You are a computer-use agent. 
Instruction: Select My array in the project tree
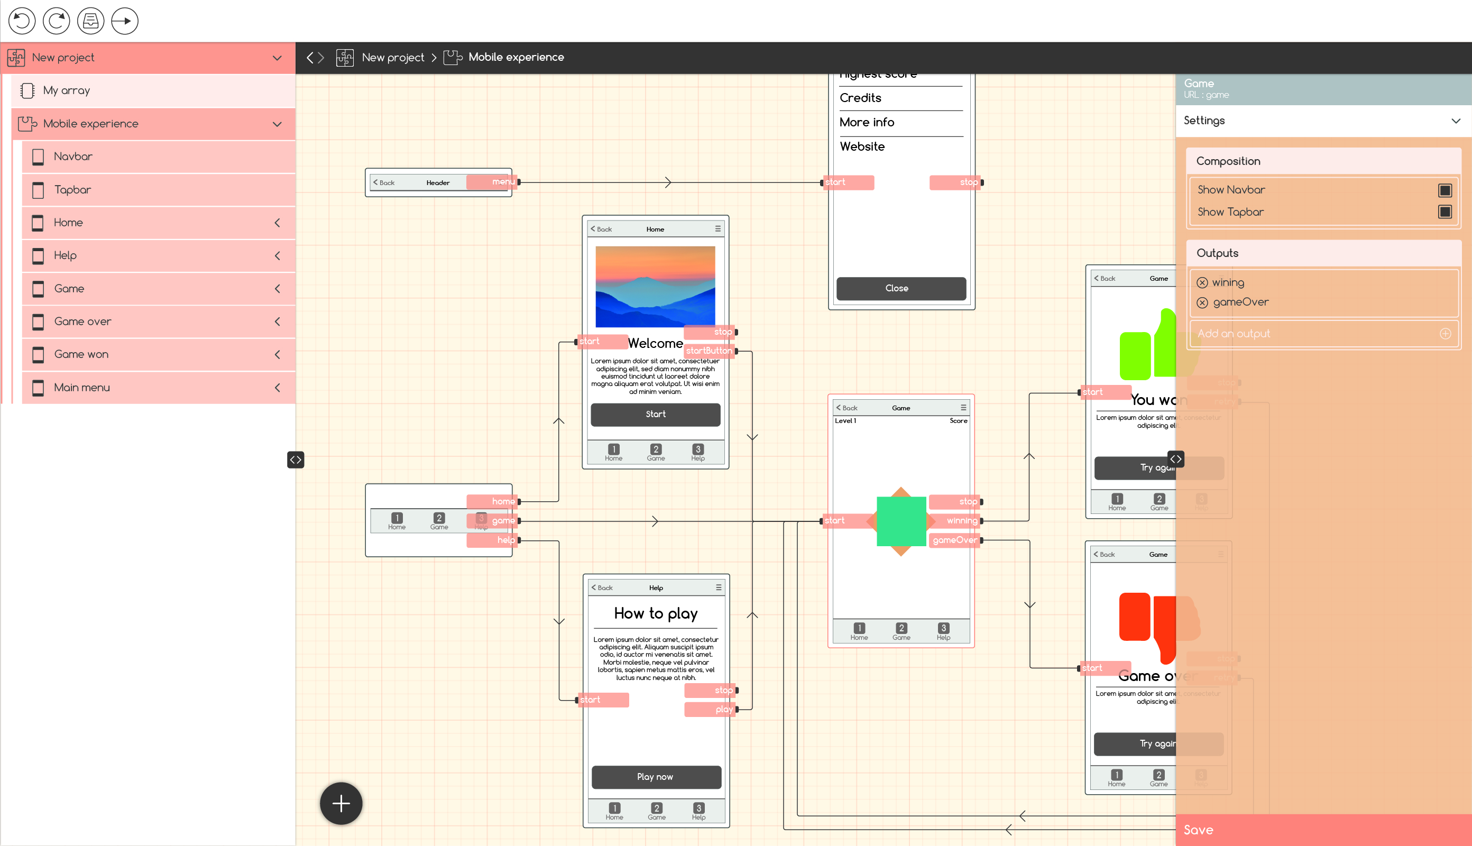[x=67, y=90]
